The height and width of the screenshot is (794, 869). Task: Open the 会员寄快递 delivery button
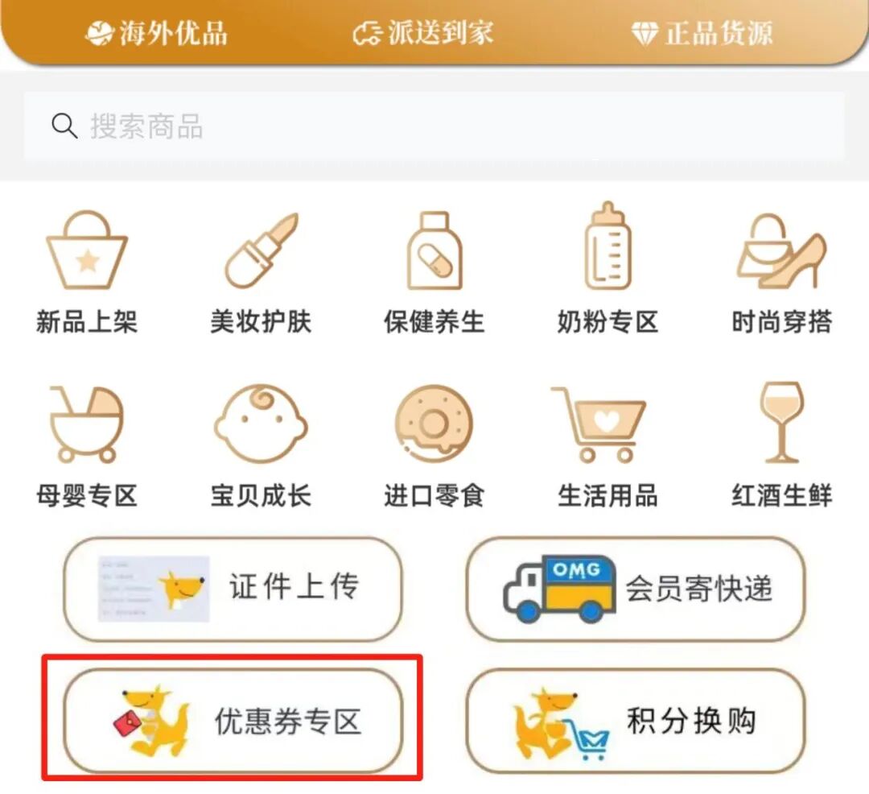(635, 589)
